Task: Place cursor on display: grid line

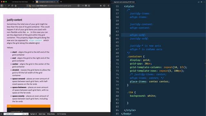Action: coord(140,60)
